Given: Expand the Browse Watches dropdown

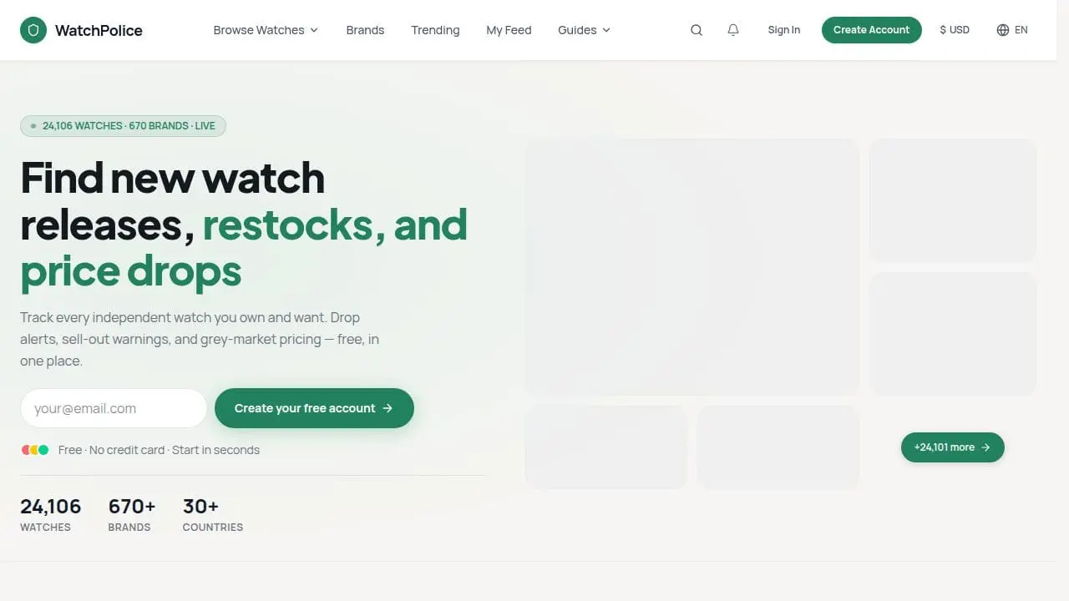Looking at the screenshot, I should (x=266, y=30).
